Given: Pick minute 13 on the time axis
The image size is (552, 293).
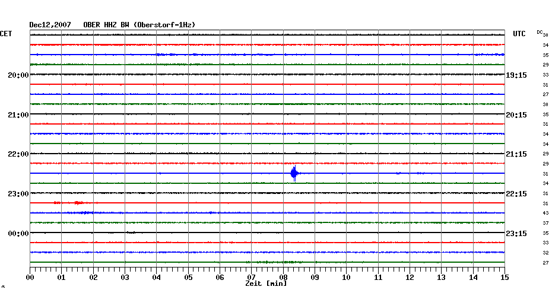Looking at the screenshot, I should pos(442,278).
